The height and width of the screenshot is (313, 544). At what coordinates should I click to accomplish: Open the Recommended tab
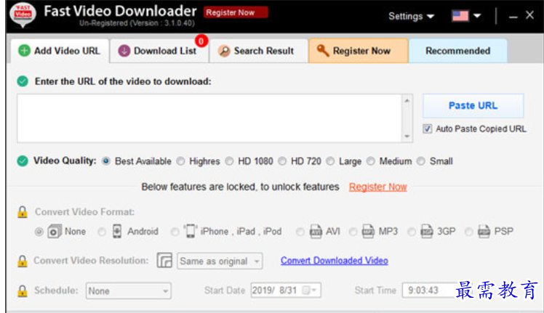pyautogui.click(x=458, y=51)
